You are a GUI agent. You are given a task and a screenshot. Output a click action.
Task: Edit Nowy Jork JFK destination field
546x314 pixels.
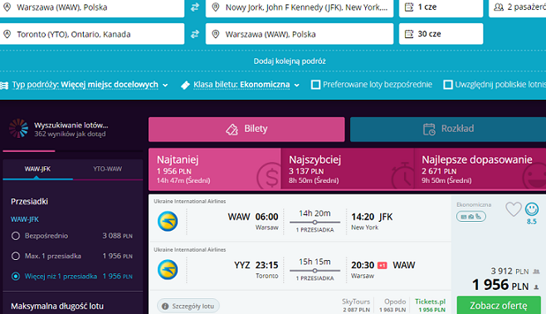300,7
